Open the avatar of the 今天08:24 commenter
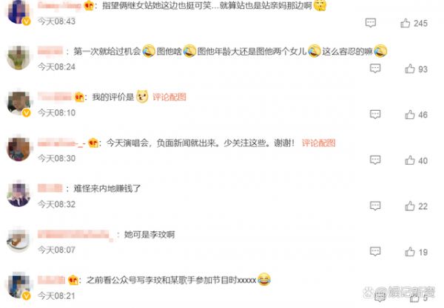The height and width of the screenshot is (308, 444). pos(18,58)
